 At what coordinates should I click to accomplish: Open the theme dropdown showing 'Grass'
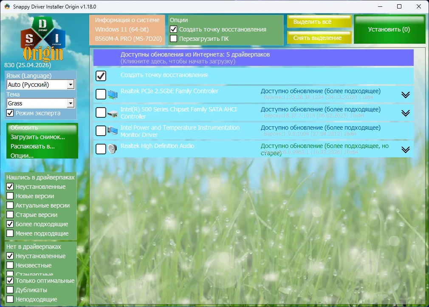[40, 103]
